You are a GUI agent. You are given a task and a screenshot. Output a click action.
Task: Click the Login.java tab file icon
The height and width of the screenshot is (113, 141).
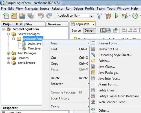[x=73, y=24]
